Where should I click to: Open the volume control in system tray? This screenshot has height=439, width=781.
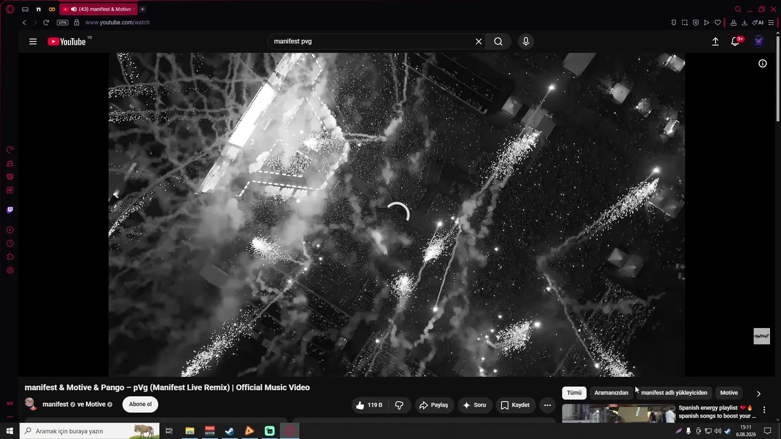[x=718, y=431]
